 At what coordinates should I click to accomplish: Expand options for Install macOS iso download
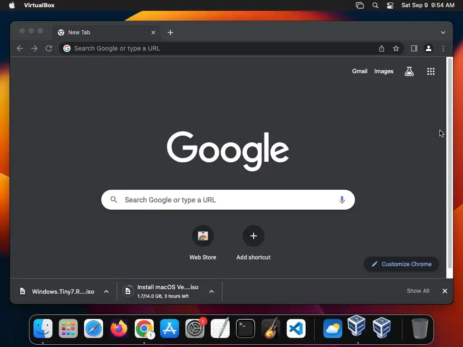(212, 291)
